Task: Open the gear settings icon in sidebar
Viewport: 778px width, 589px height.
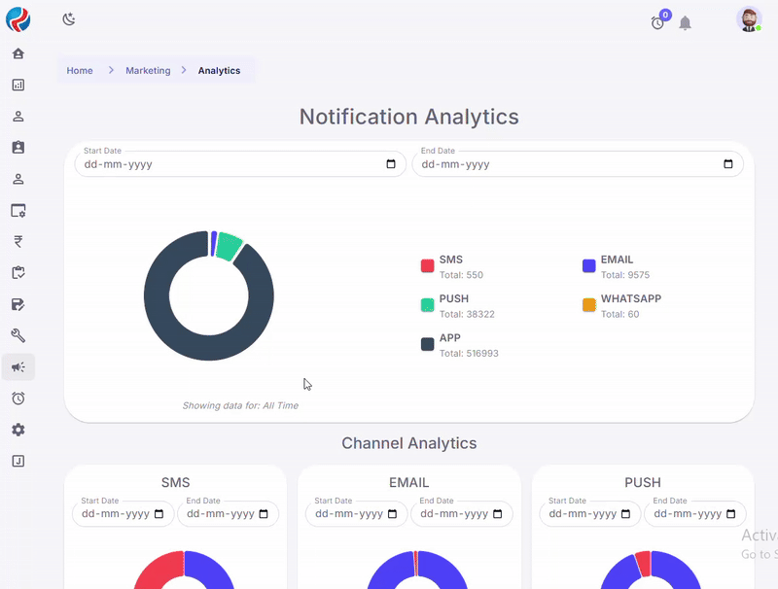Action: pos(18,430)
